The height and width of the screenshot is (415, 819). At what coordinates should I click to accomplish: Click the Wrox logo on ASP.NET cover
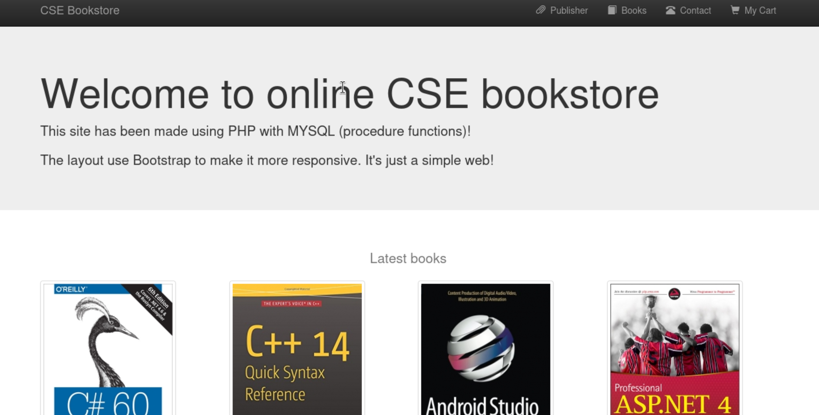[x=674, y=293]
